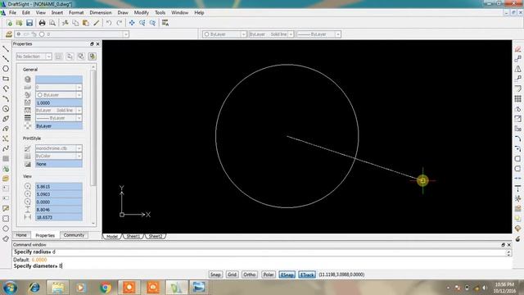Toggle Ortho mode
Image resolution: width=524 pixels, height=295 pixels.
[249, 275]
